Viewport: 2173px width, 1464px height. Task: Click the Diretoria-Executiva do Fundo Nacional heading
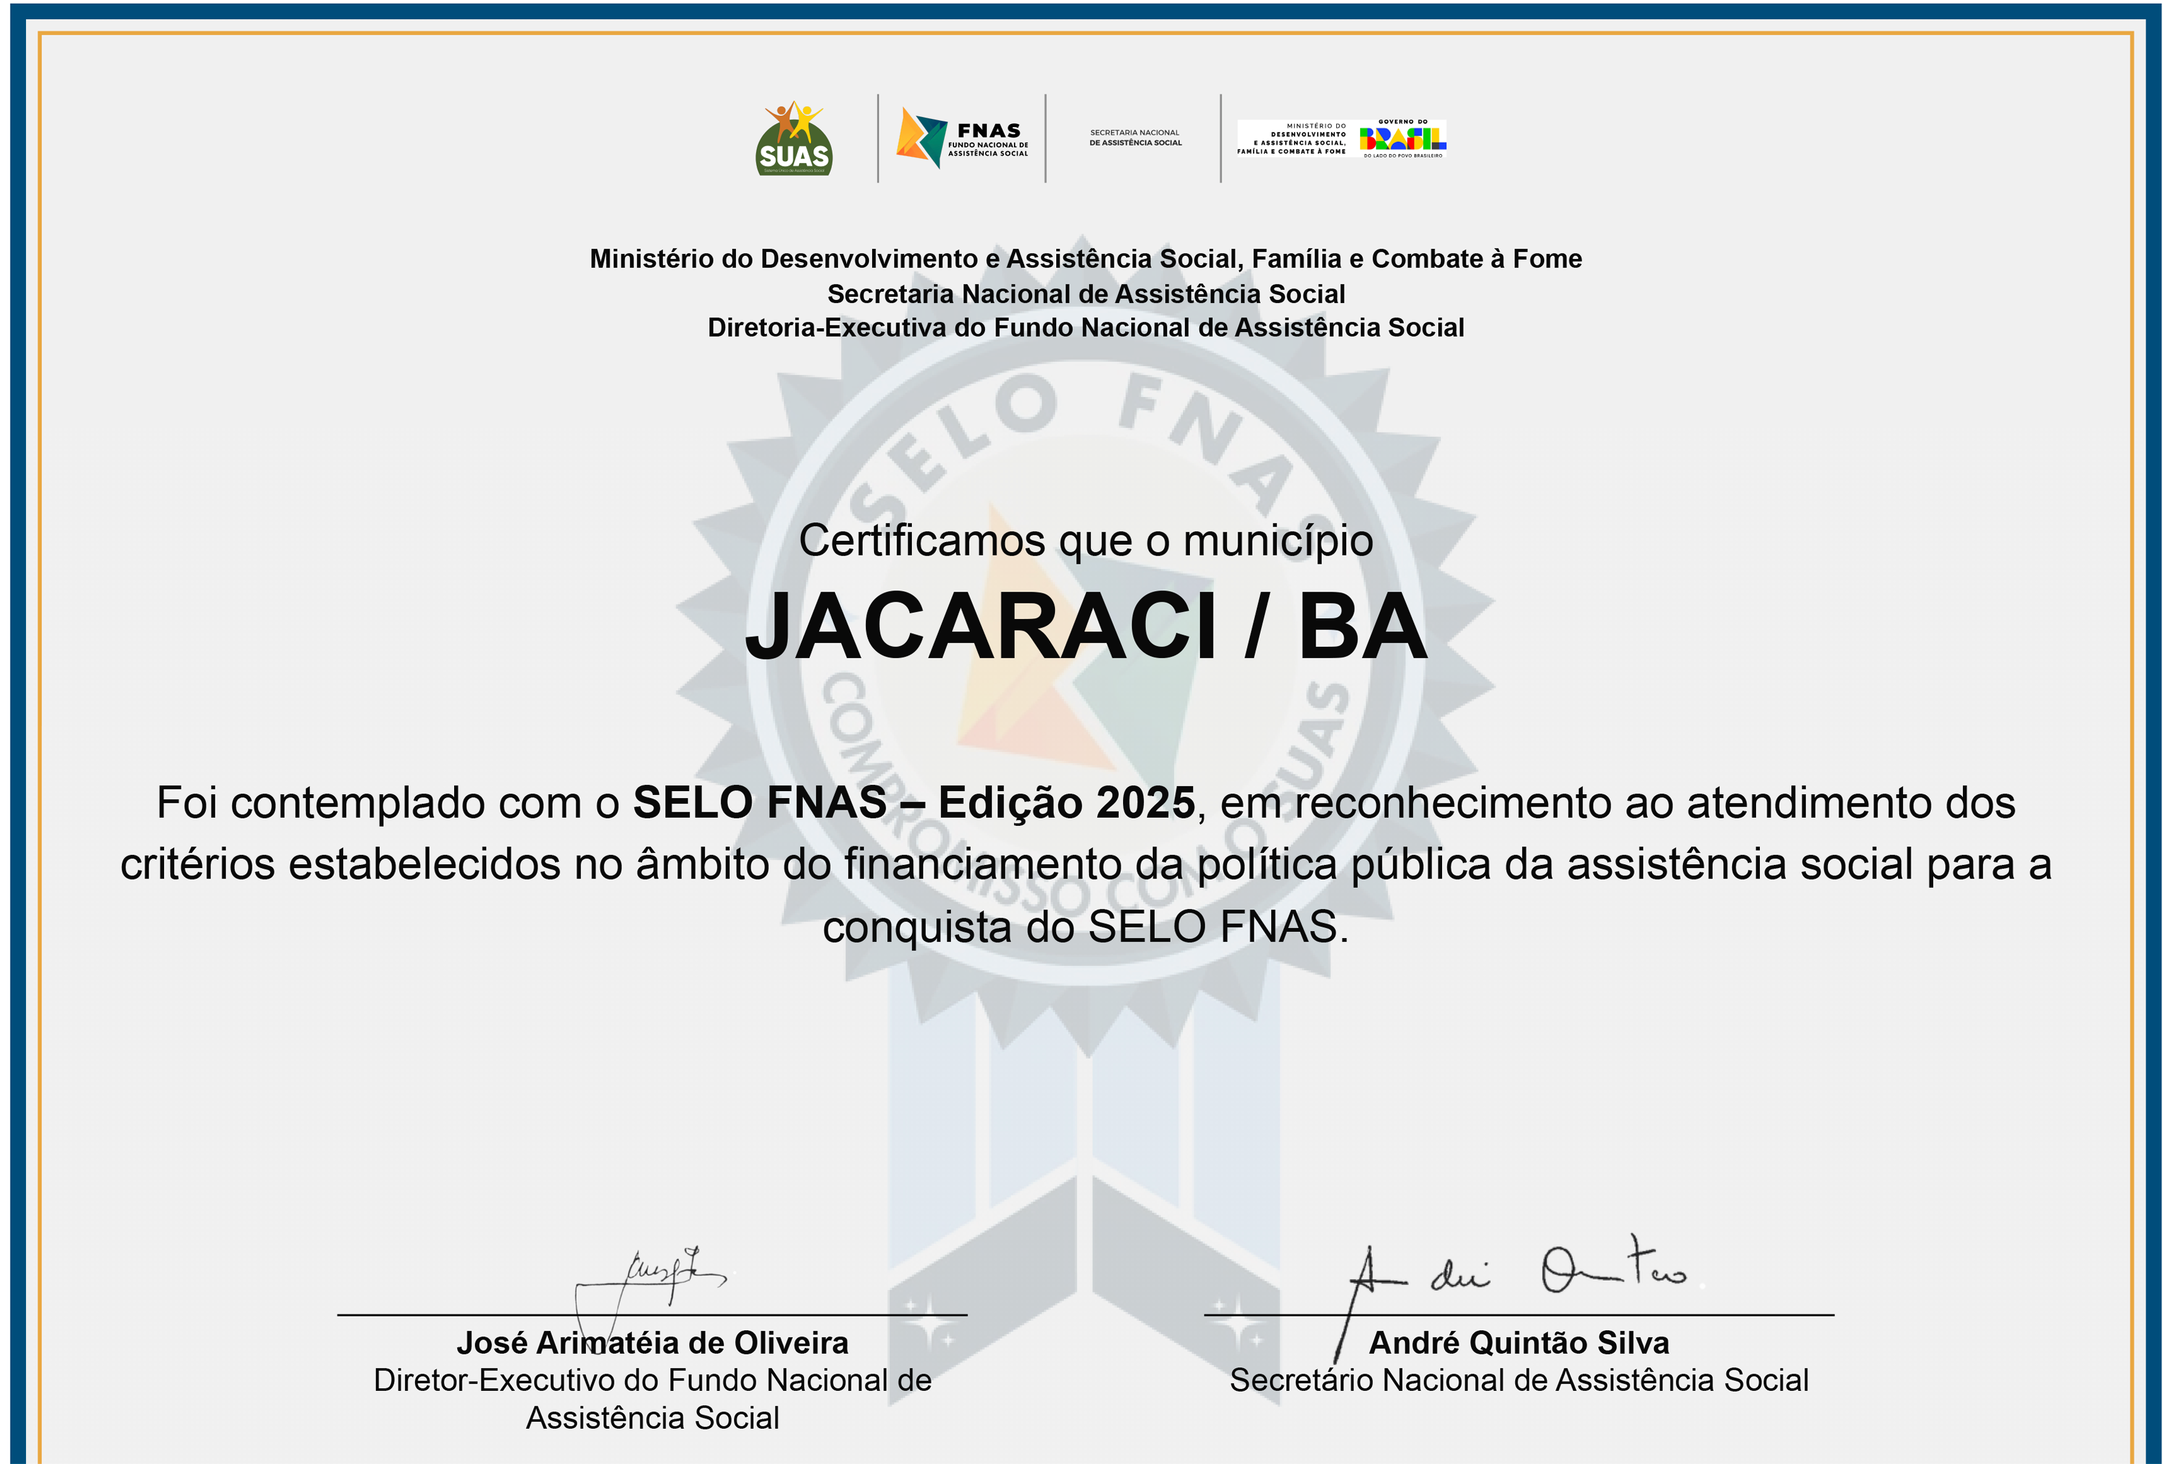coord(1085,328)
